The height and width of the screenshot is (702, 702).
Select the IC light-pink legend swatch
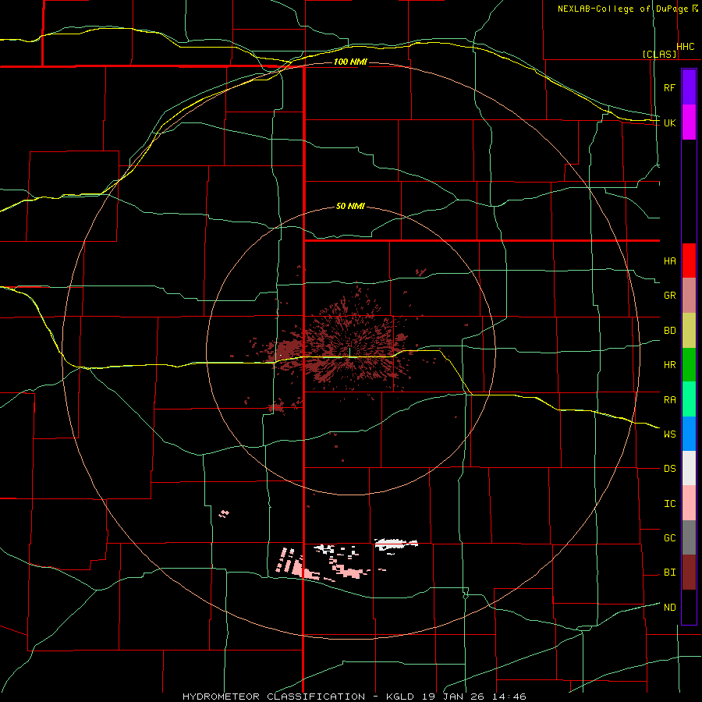(689, 503)
